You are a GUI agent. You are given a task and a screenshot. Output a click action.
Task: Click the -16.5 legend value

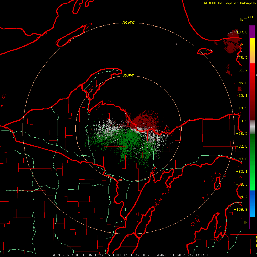242,134
